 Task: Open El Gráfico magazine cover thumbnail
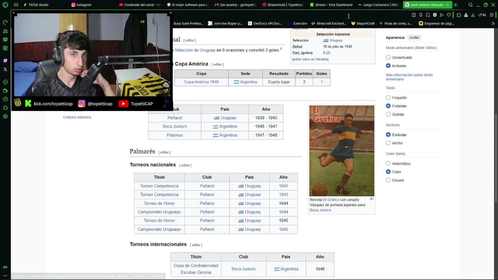point(342,151)
